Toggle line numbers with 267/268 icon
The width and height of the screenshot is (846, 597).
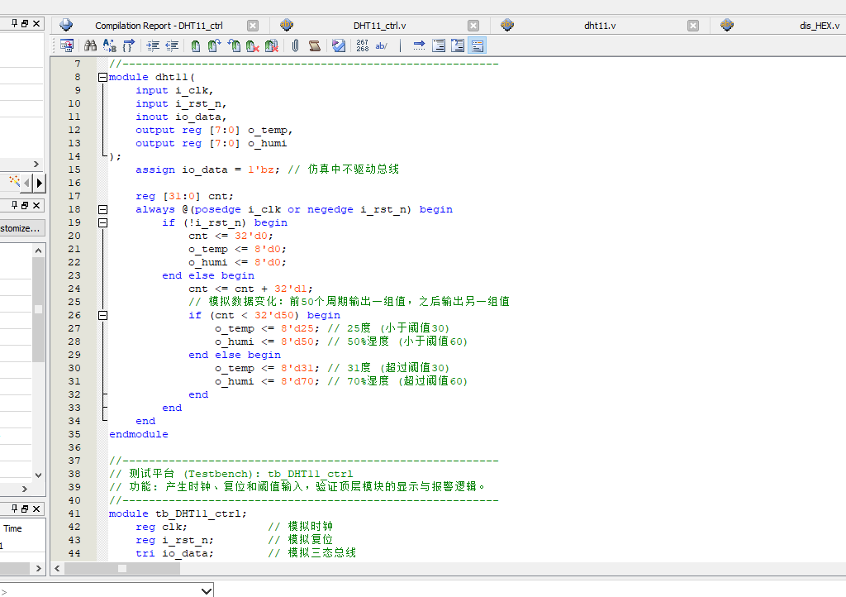click(x=363, y=45)
